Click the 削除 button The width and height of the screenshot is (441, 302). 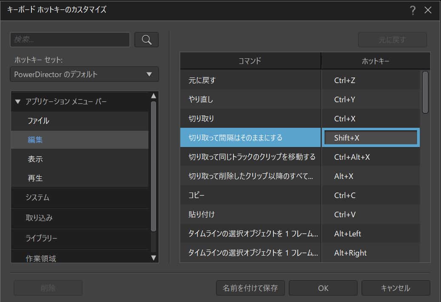(48, 288)
